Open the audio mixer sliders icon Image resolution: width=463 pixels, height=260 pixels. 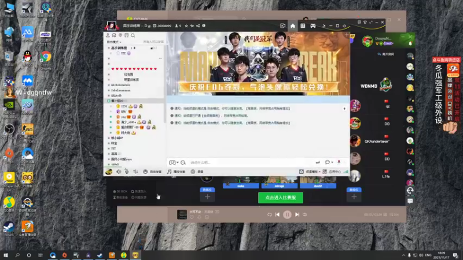tap(135, 171)
